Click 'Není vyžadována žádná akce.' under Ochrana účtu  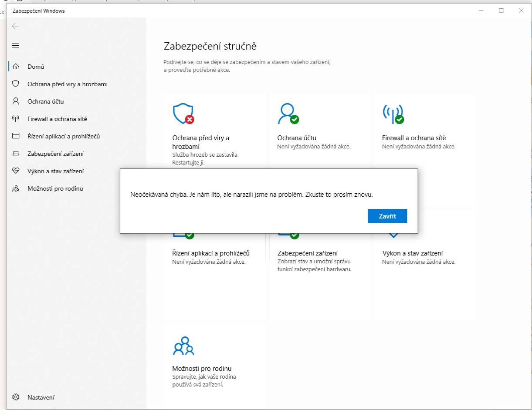coord(314,146)
